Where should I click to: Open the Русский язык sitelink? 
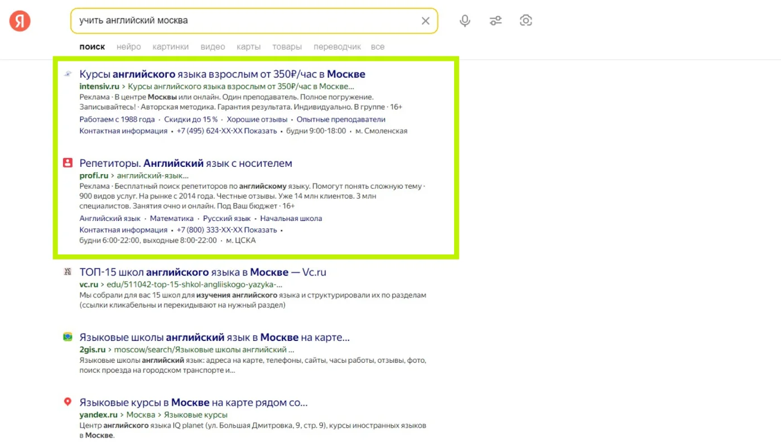point(227,219)
